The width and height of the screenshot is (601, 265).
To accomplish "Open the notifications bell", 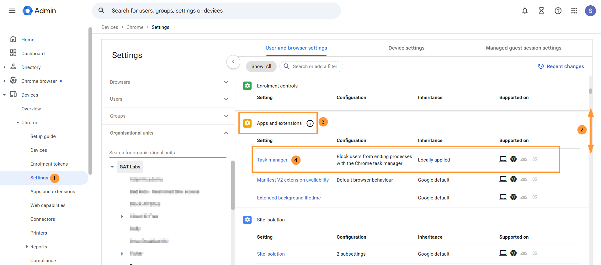I will 525,11.
